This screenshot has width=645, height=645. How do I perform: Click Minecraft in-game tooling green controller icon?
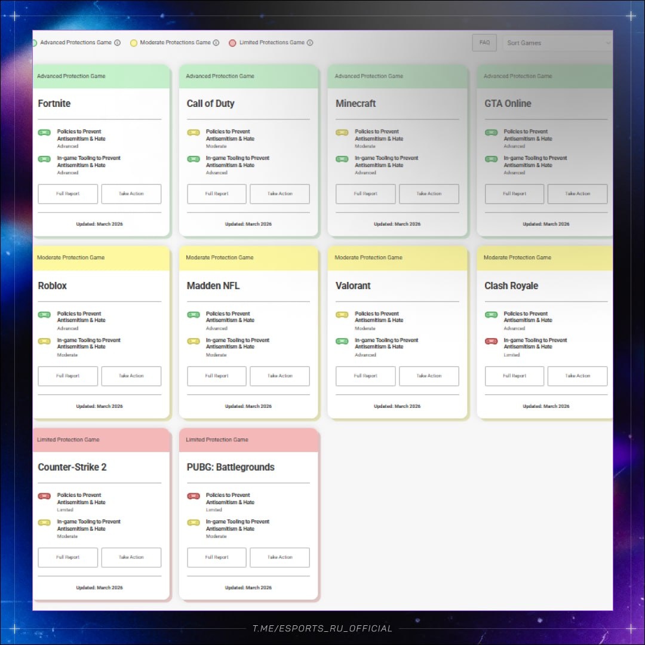coord(342,159)
